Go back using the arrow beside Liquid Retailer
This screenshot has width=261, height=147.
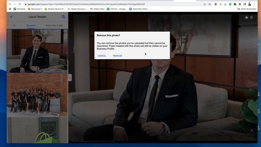(x=11, y=17)
